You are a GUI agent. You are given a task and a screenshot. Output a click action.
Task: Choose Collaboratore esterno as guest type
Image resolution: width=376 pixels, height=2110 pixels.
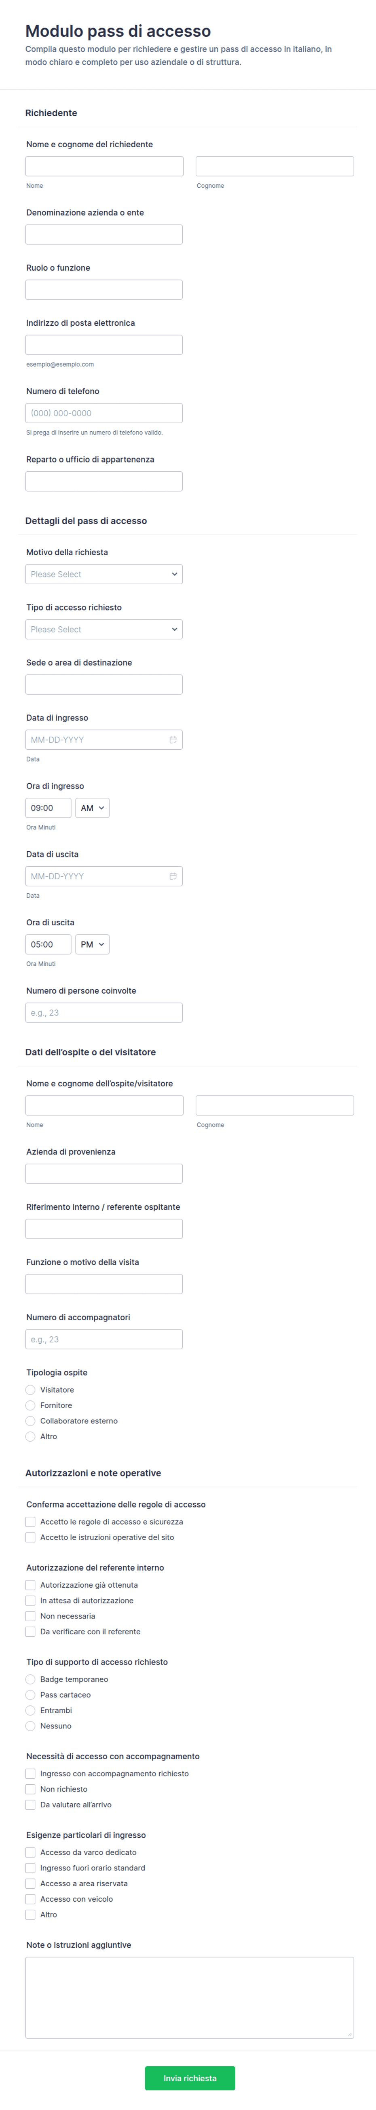click(x=30, y=1421)
